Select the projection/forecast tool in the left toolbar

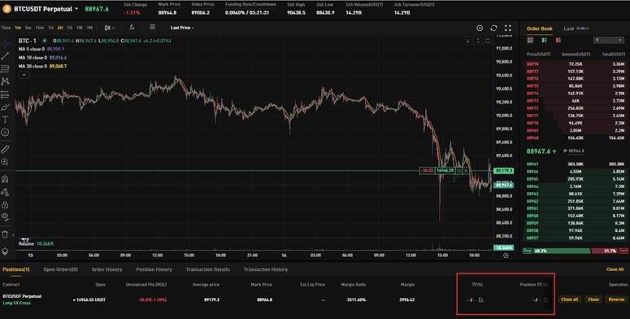(5, 94)
